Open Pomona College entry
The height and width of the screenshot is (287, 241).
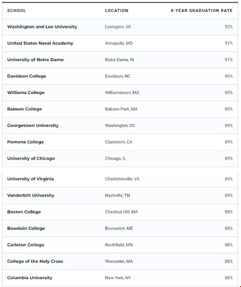pyautogui.click(x=25, y=142)
